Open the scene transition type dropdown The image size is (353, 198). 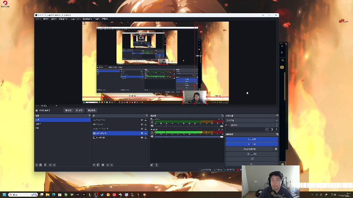coord(252,120)
